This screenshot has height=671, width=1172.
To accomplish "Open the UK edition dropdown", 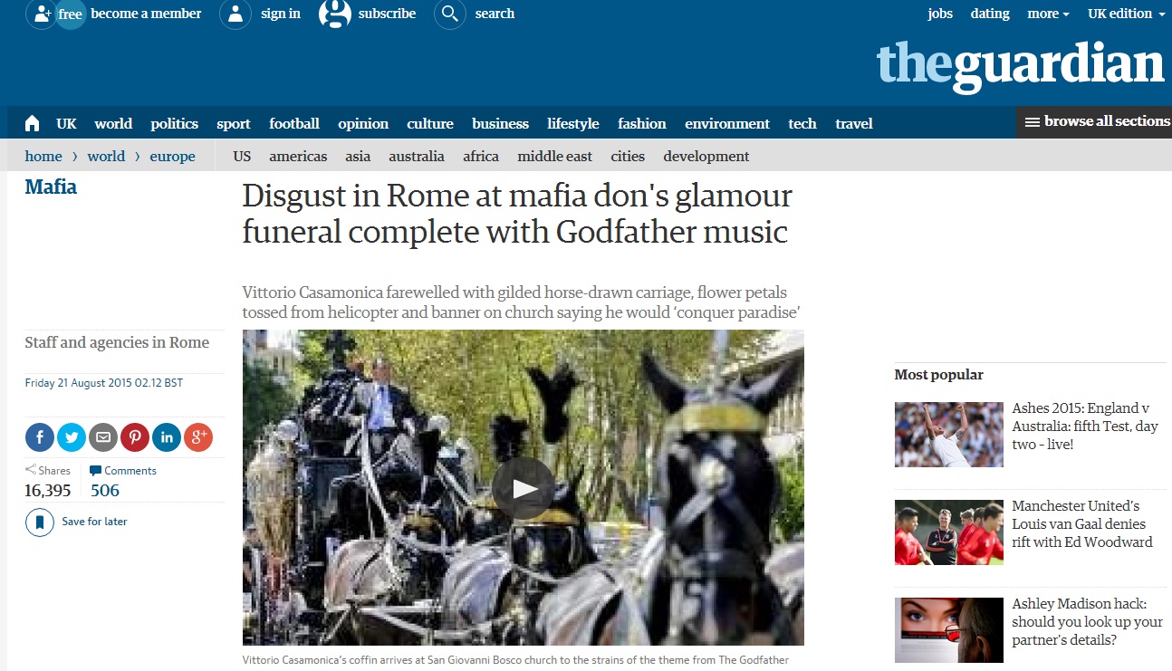I will point(1126,14).
